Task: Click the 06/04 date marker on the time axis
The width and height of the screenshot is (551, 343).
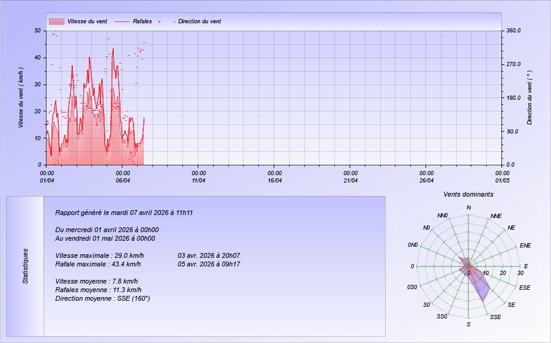Action: [122, 180]
